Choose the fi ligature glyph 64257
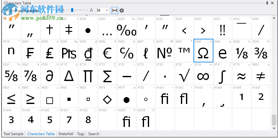The height and width of the screenshot is (138, 278). 127,119
